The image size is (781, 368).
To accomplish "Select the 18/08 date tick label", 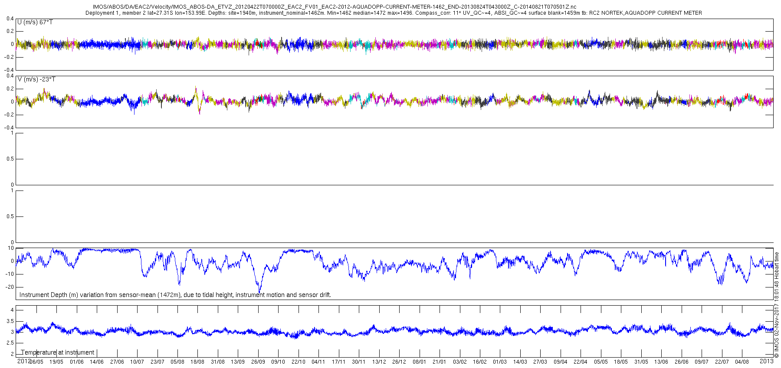I will (197, 362).
